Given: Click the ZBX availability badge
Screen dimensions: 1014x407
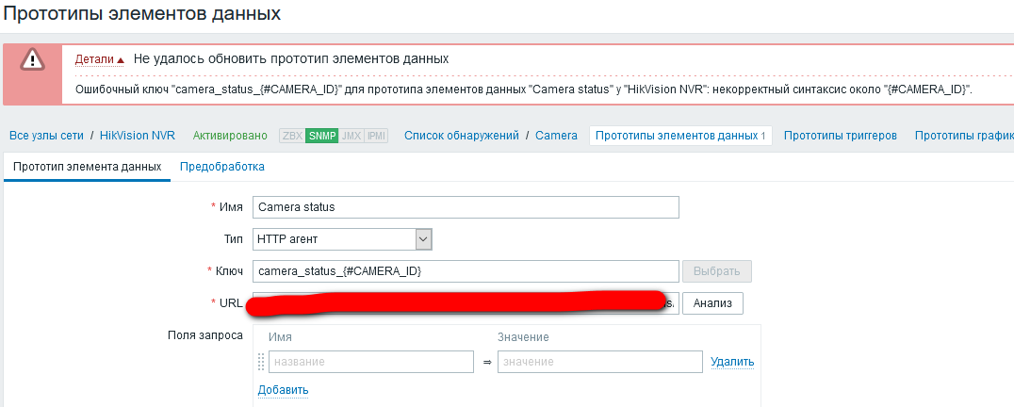Looking at the screenshot, I should [292, 136].
